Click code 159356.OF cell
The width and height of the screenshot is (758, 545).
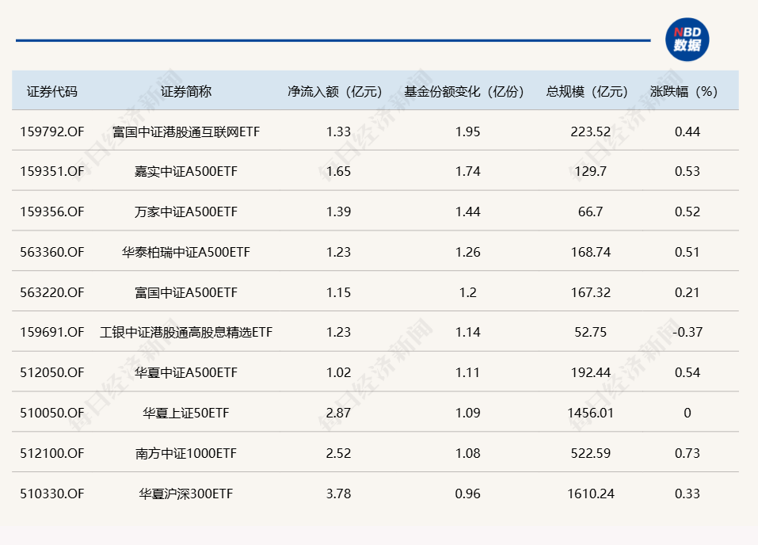[51, 212]
